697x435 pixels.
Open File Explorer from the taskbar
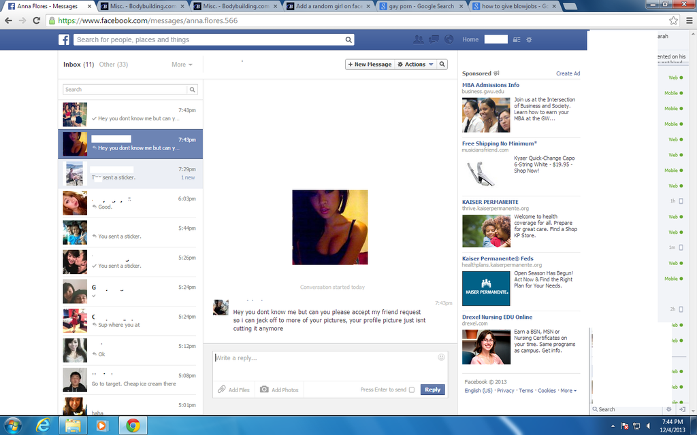point(73,425)
